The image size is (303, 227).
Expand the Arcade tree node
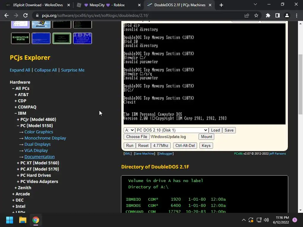[21, 194]
